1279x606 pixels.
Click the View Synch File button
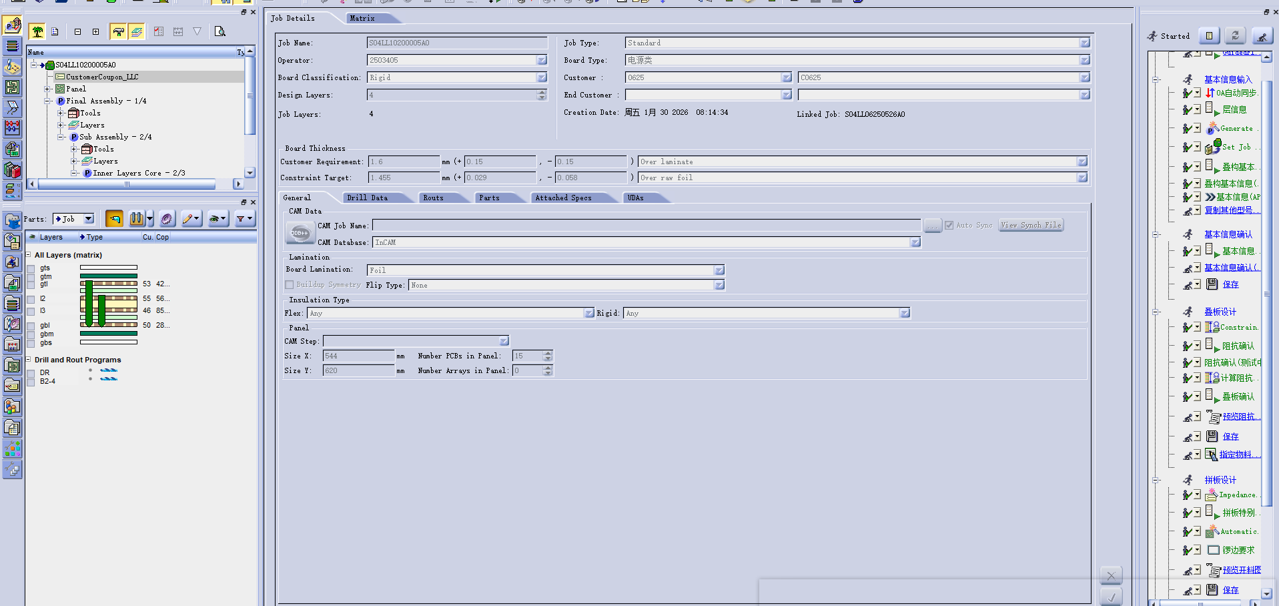[1031, 226]
